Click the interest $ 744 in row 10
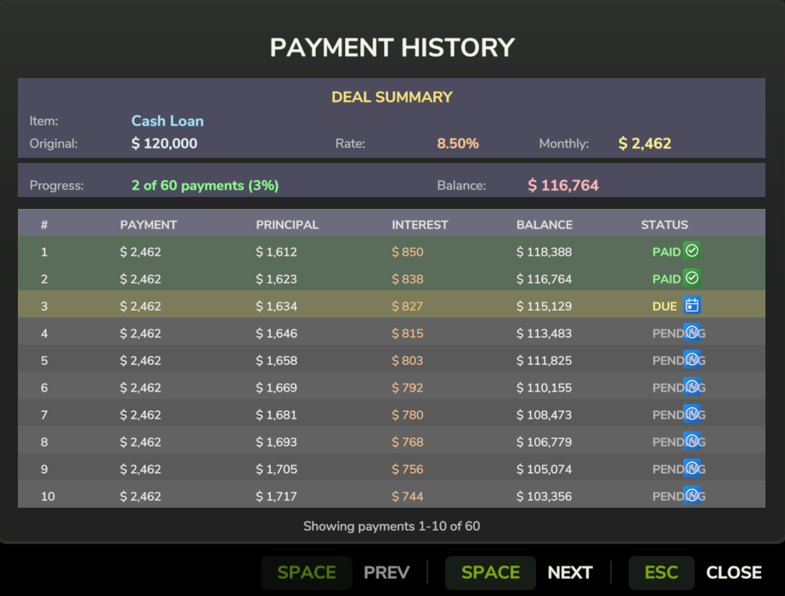Viewport: 785px width, 596px height. pos(408,497)
